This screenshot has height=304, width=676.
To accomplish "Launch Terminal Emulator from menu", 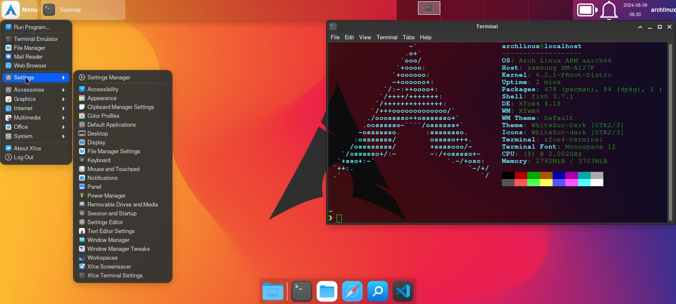I will click(36, 39).
